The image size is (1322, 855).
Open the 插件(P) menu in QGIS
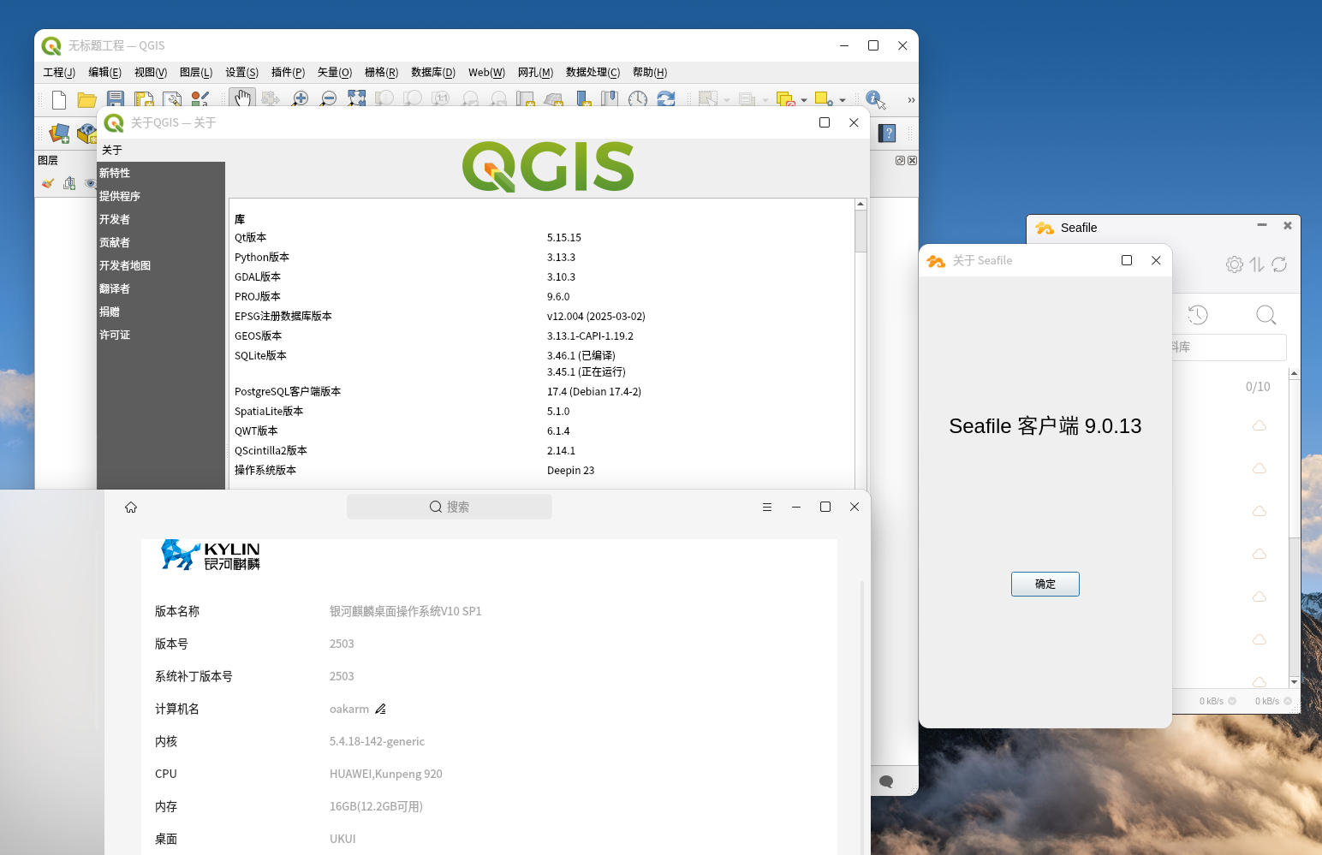click(288, 72)
